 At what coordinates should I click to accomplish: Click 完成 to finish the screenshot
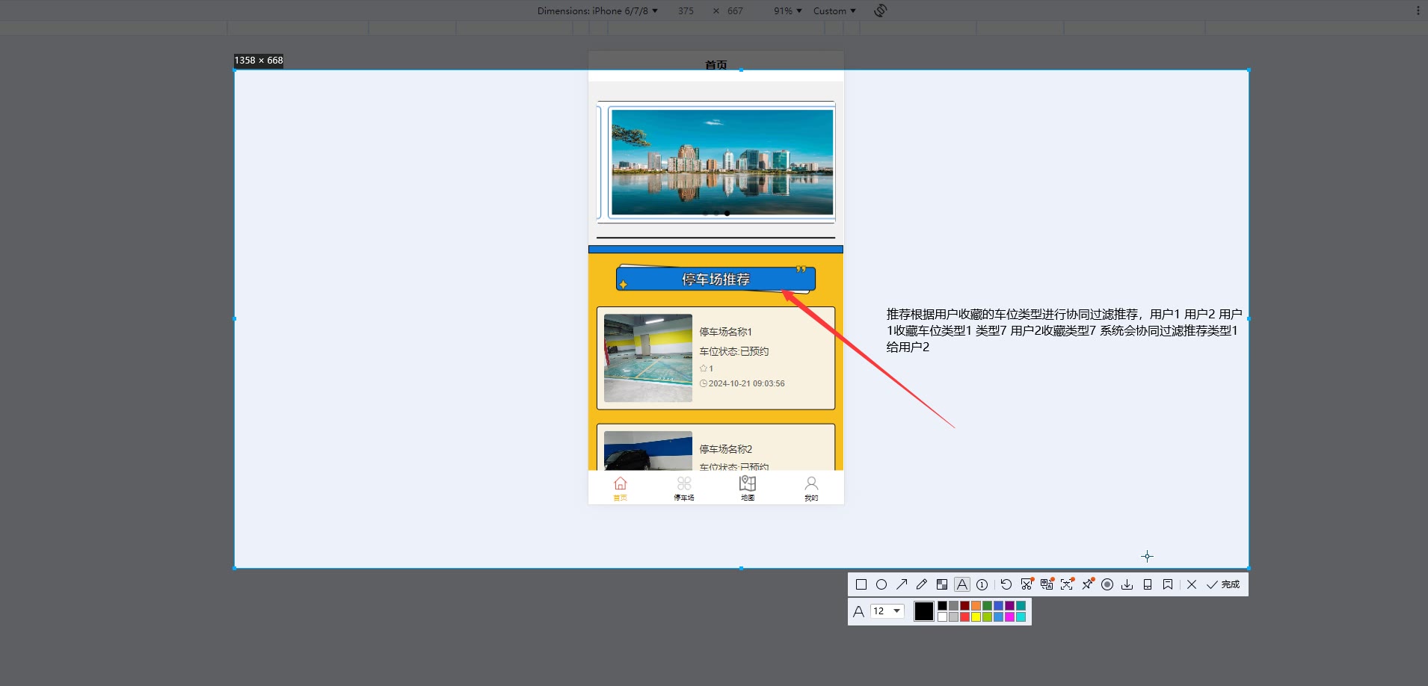pos(1223,584)
